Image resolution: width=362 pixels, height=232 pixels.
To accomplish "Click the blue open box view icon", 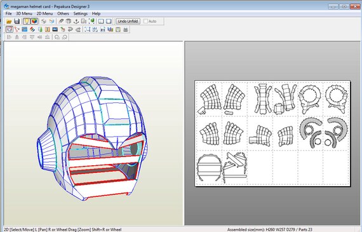I will tap(51, 22).
